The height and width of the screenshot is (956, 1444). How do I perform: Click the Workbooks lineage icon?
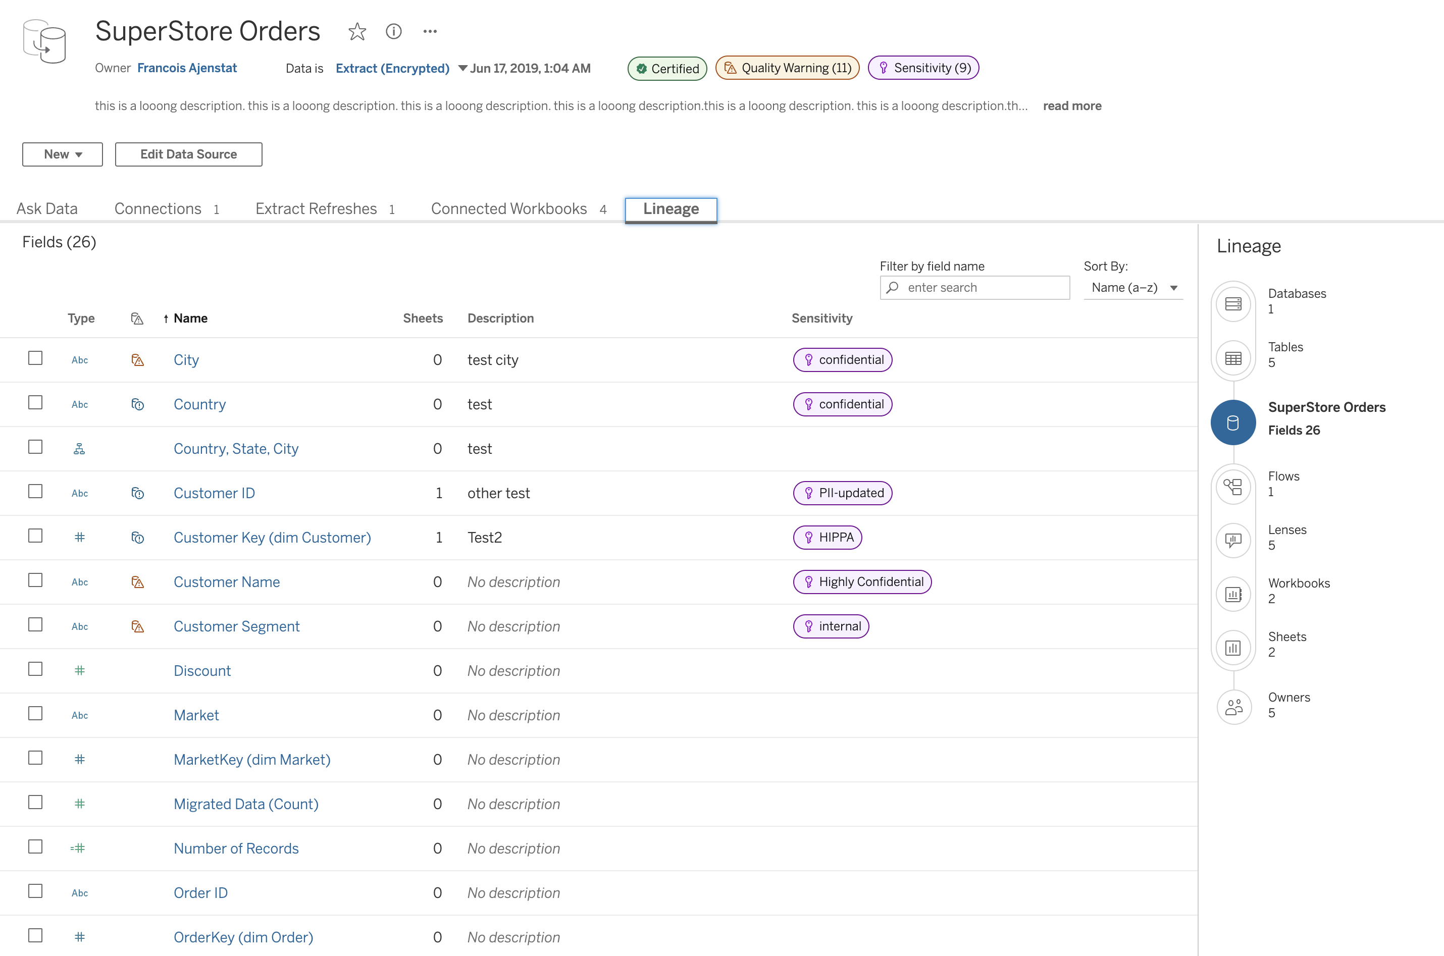tap(1233, 594)
